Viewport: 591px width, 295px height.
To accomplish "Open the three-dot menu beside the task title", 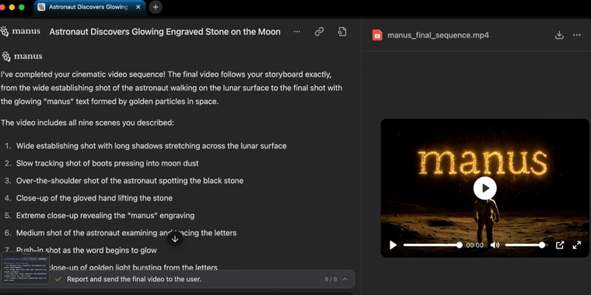I will tap(297, 32).
